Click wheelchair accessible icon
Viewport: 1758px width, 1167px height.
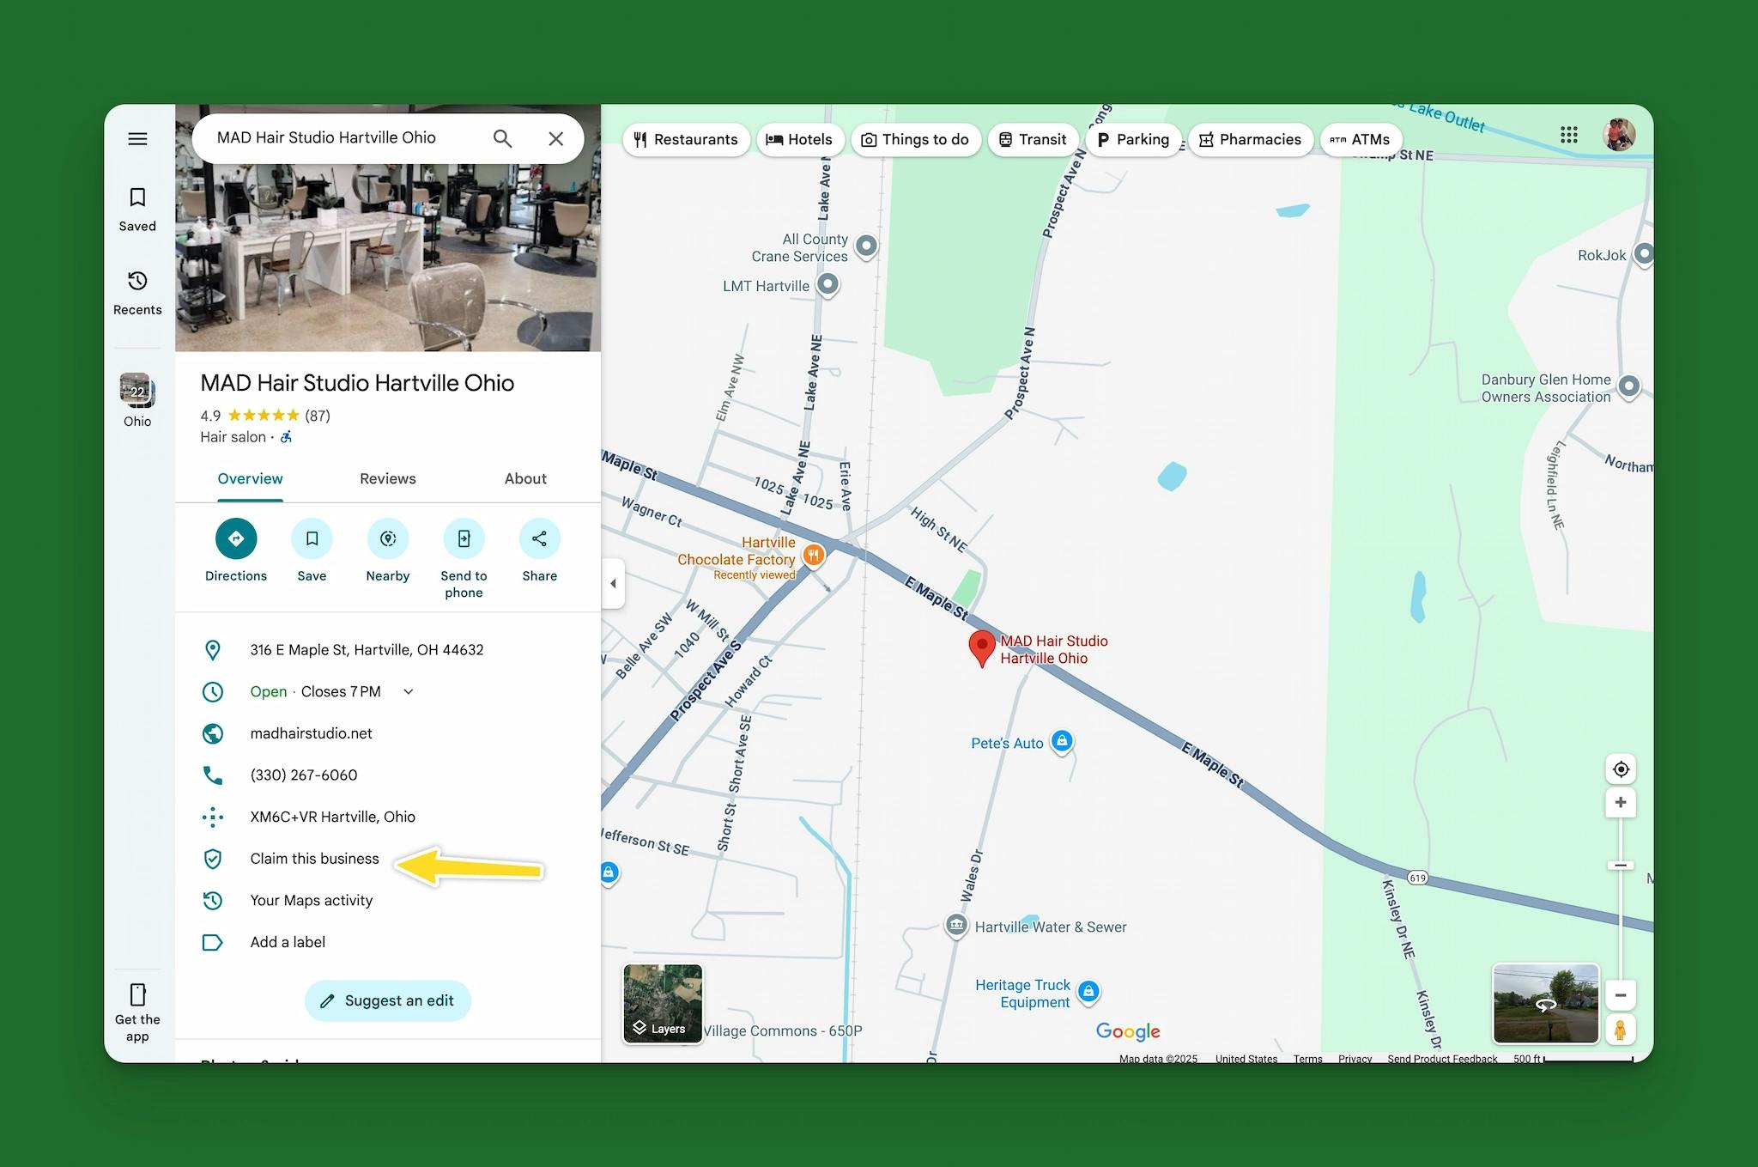[x=287, y=437]
